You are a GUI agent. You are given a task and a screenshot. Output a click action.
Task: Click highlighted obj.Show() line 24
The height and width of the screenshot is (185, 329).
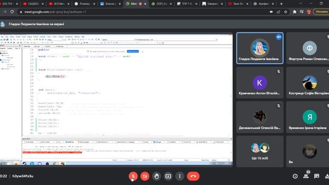pos(56,77)
